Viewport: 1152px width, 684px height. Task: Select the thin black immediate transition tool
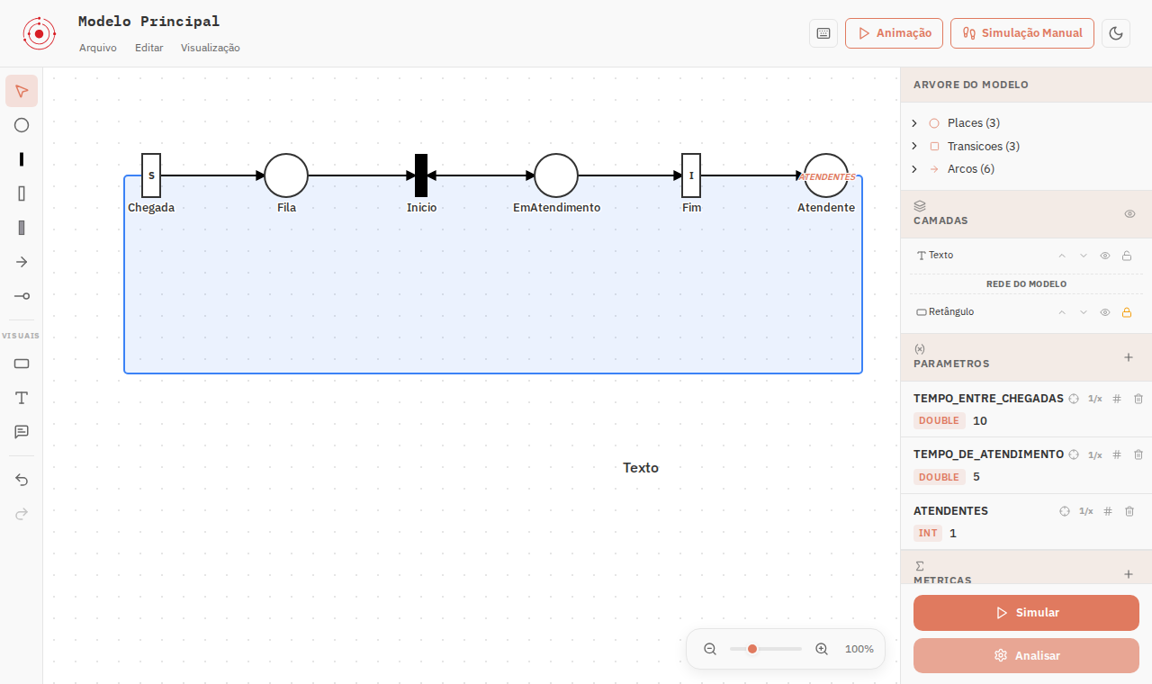(x=22, y=159)
